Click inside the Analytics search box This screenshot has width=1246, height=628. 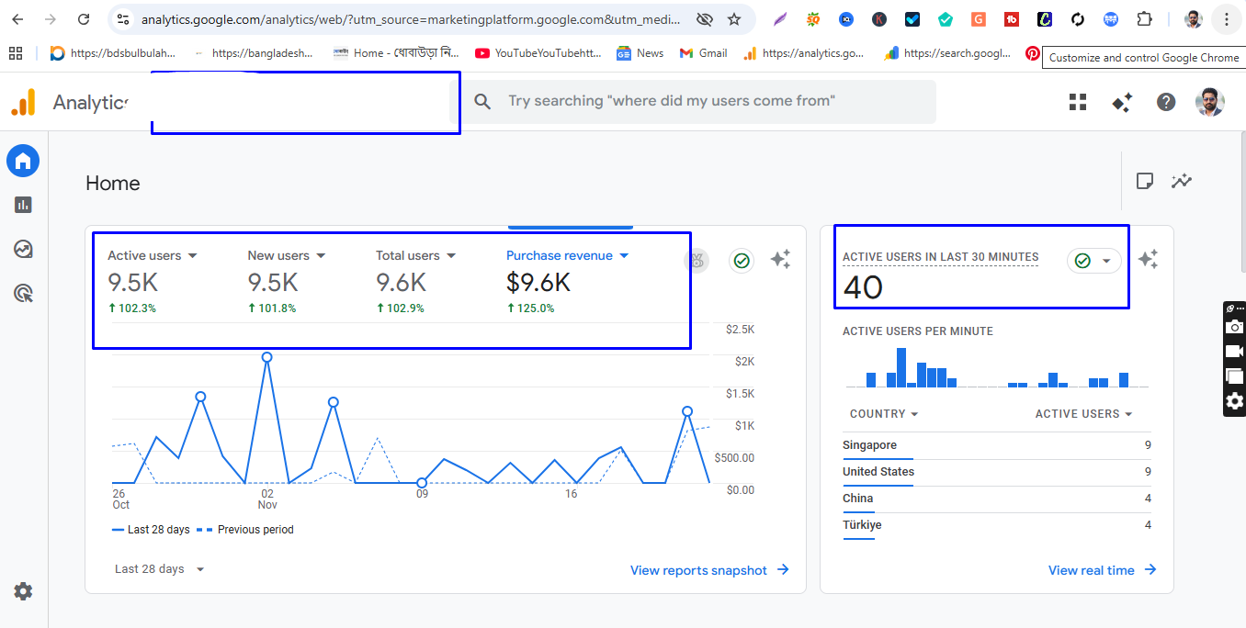pyautogui.click(x=698, y=101)
